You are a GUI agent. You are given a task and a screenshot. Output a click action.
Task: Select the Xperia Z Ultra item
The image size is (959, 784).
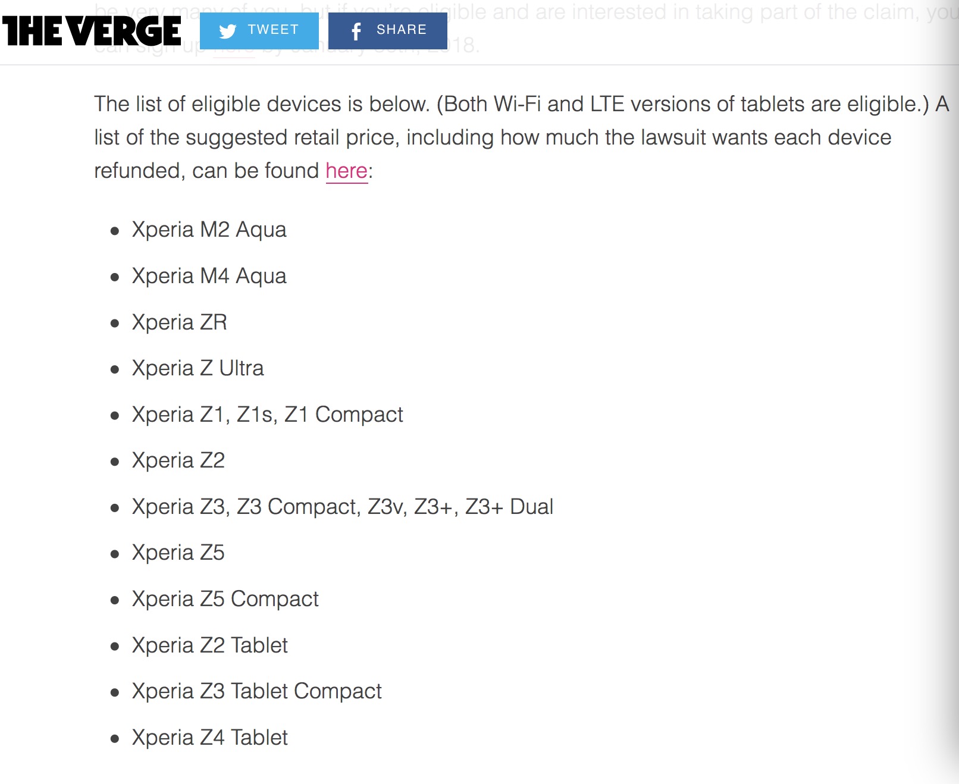[x=198, y=368]
